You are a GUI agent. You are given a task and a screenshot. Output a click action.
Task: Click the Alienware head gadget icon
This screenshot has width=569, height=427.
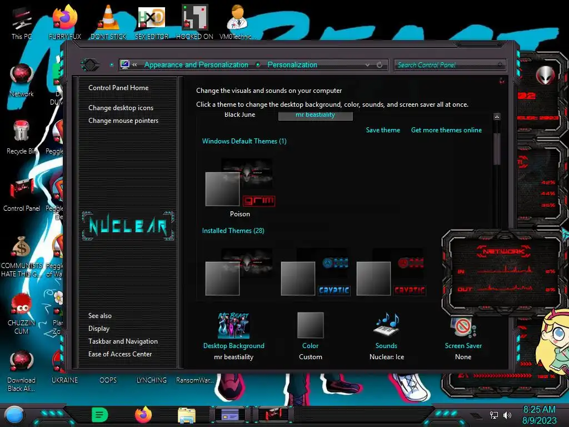pos(545,75)
